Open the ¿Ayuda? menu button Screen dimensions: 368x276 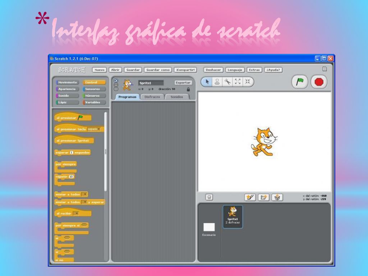tap(273, 70)
